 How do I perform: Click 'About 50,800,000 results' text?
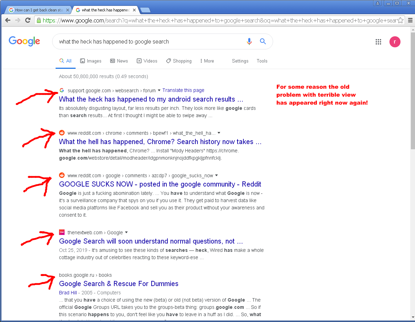(104, 76)
